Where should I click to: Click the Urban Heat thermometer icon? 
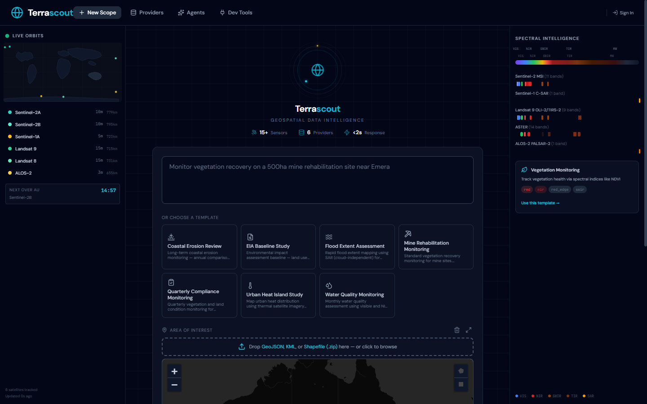point(250,285)
